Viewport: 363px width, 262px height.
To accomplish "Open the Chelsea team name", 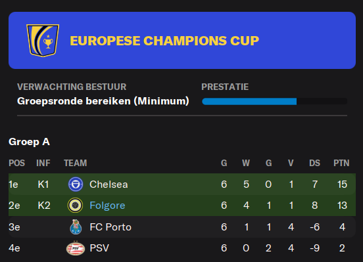I will [109, 185].
